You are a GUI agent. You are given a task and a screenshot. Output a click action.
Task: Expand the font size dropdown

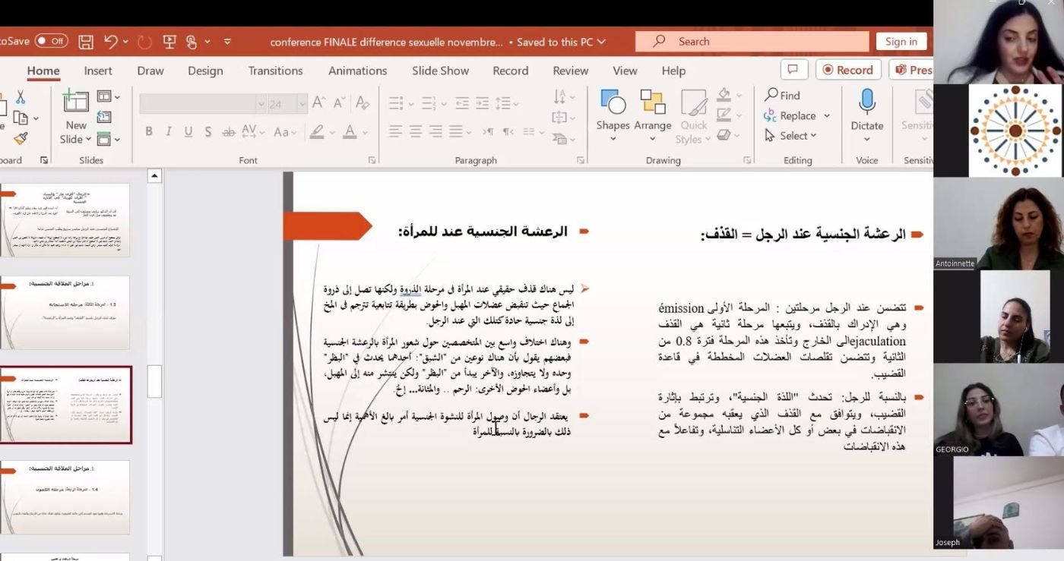click(302, 104)
